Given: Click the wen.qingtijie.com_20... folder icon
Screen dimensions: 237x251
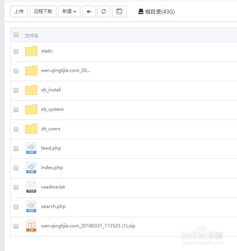Looking at the screenshot, I should 31,70.
